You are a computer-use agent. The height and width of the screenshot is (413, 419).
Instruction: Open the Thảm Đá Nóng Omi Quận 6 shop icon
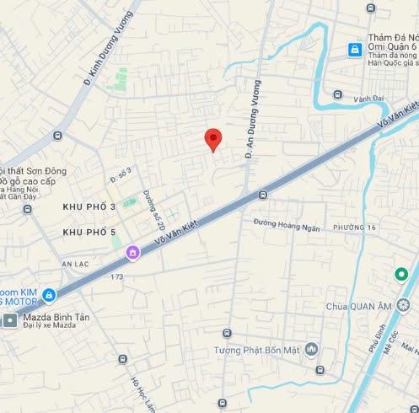click(355, 50)
